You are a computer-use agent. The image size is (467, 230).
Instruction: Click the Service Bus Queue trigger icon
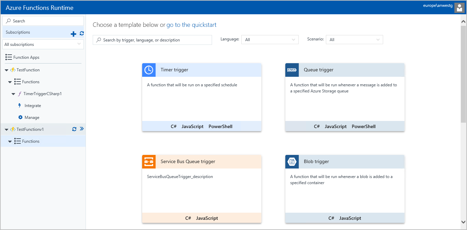(149, 162)
